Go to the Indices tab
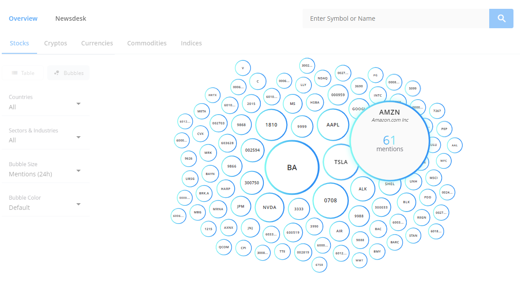 coord(191,43)
